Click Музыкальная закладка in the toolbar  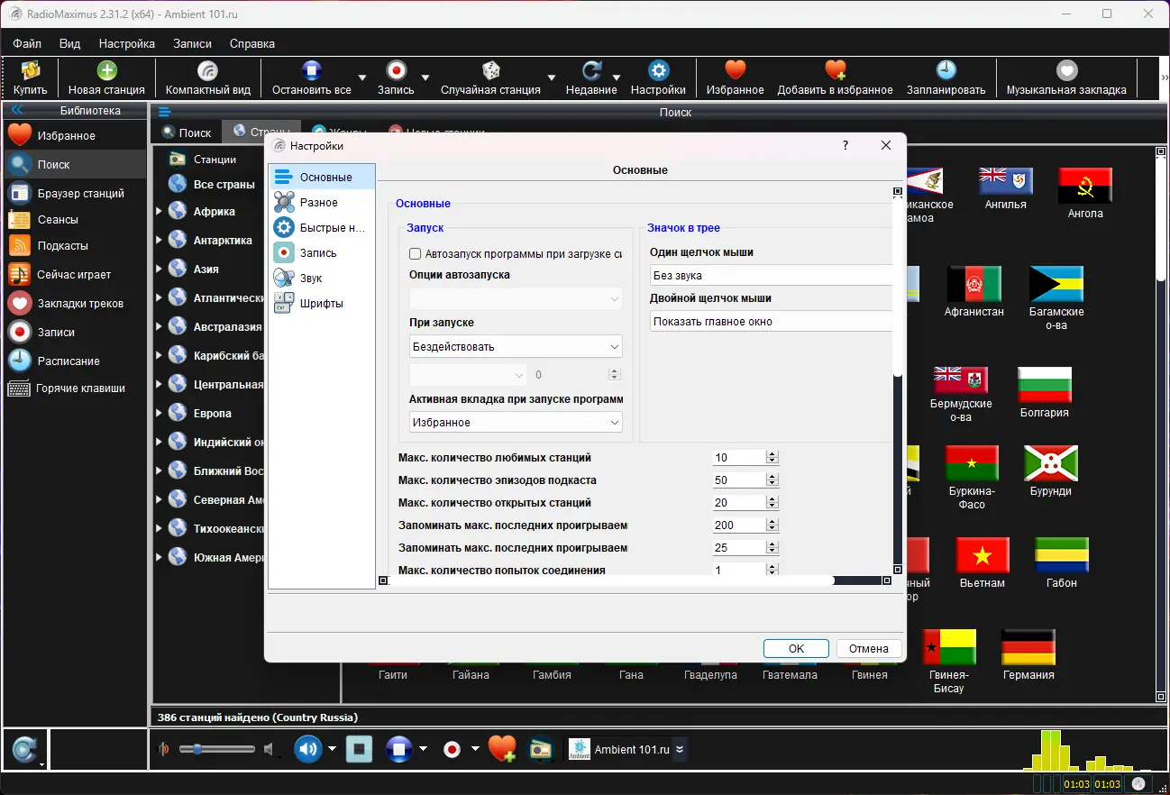pos(1066,78)
